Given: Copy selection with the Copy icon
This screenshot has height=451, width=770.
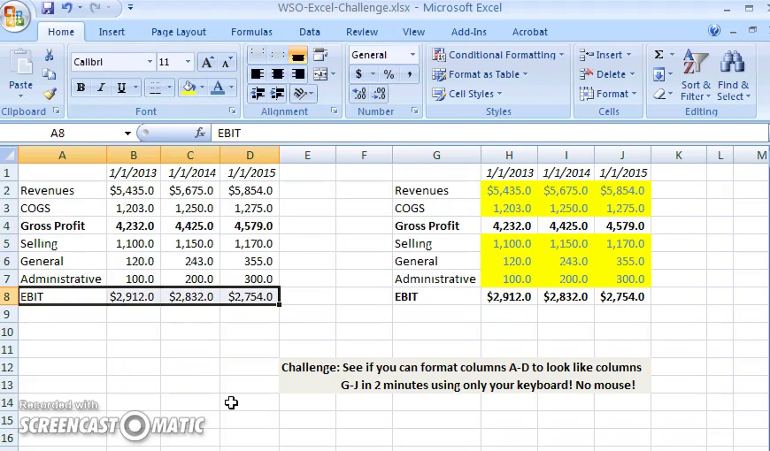Looking at the screenshot, I should tap(49, 74).
